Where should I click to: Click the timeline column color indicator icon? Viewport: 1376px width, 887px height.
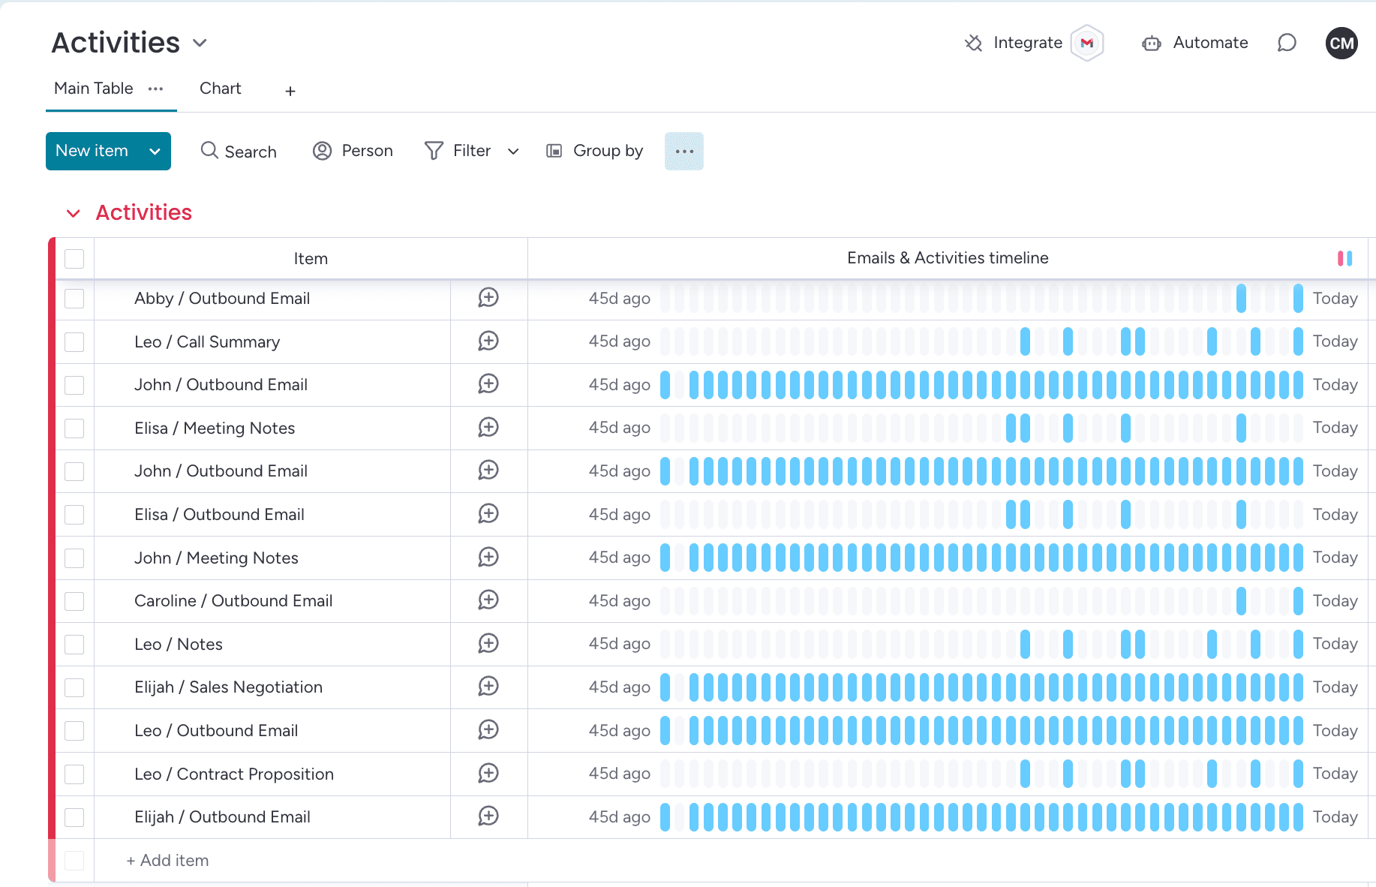coord(1345,258)
